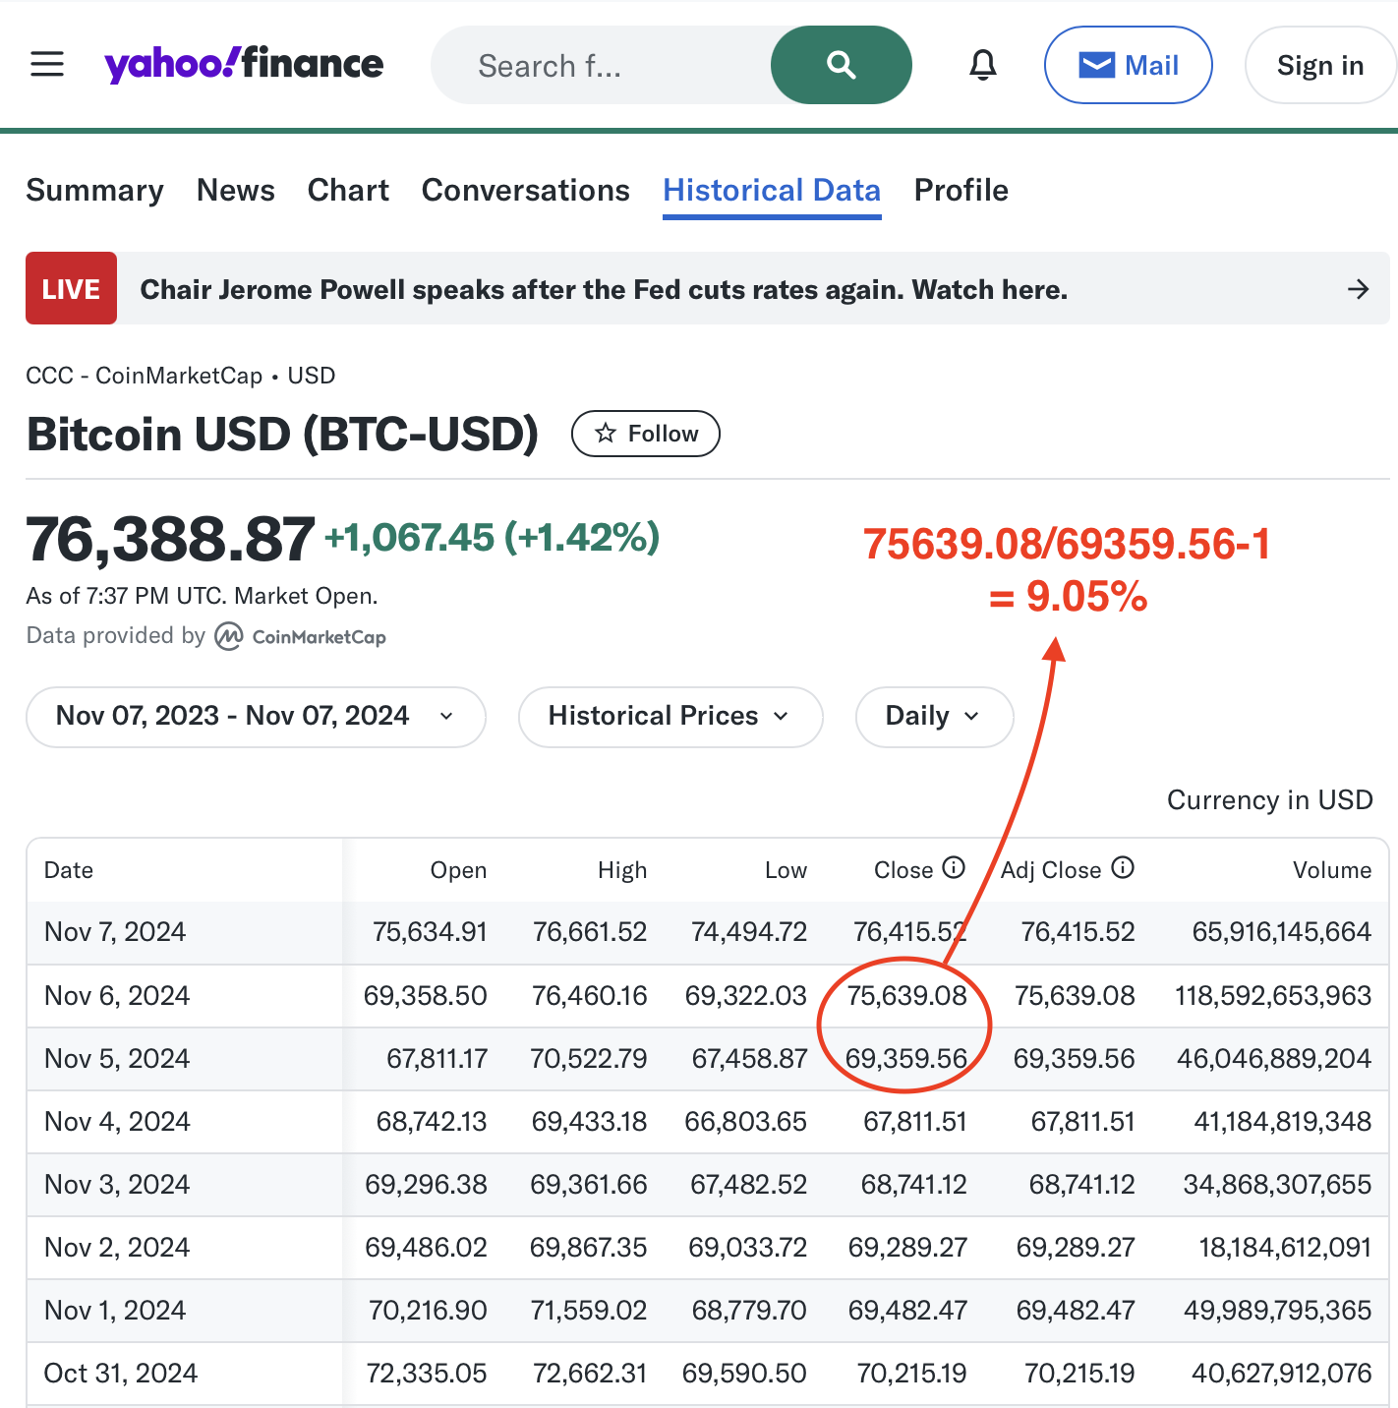Click the Sign in button
The image size is (1398, 1408).
click(x=1320, y=65)
